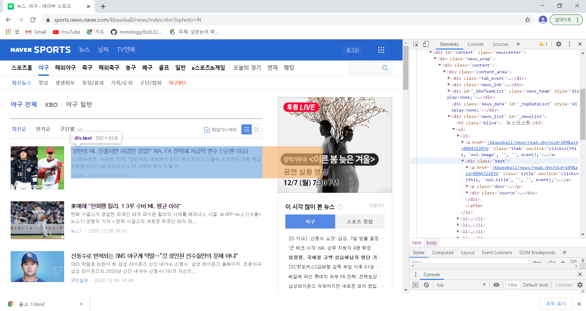
Task: Clear the console icon
Action: pos(426,285)
